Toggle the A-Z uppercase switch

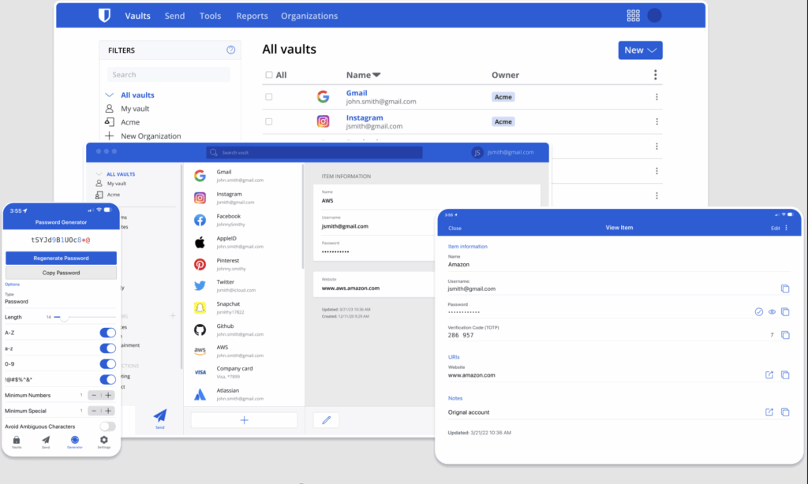[x=107, y=333]
